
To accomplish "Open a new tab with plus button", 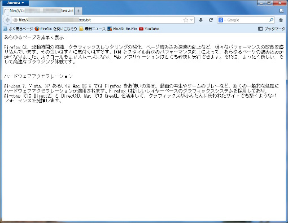I will [78, 11].
